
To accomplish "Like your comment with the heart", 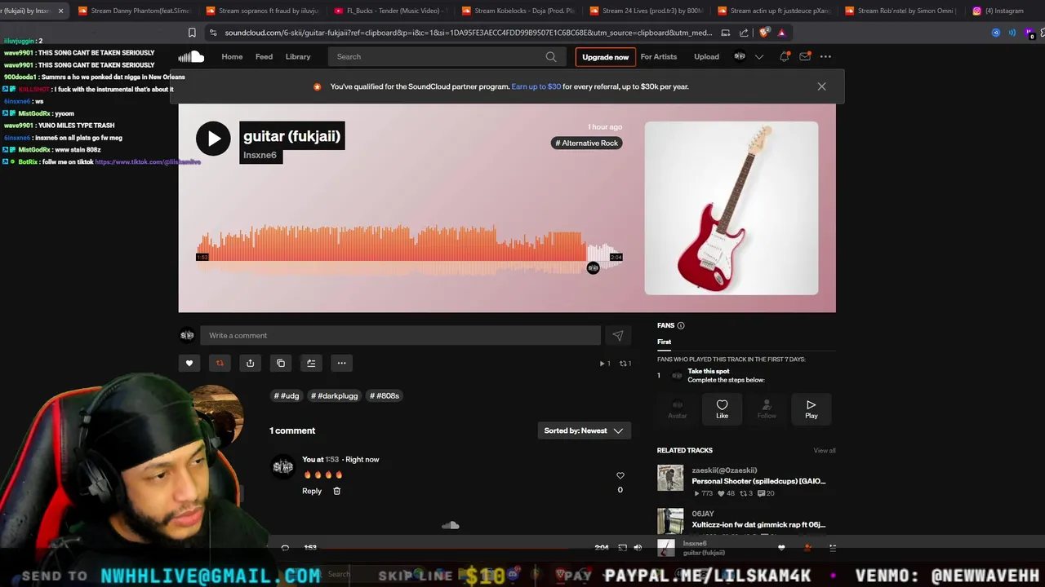I will click(x=620, y=475).
